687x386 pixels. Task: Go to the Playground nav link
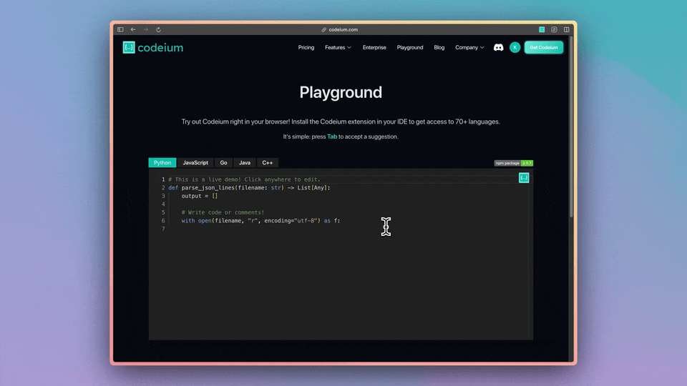click(410, 47)
